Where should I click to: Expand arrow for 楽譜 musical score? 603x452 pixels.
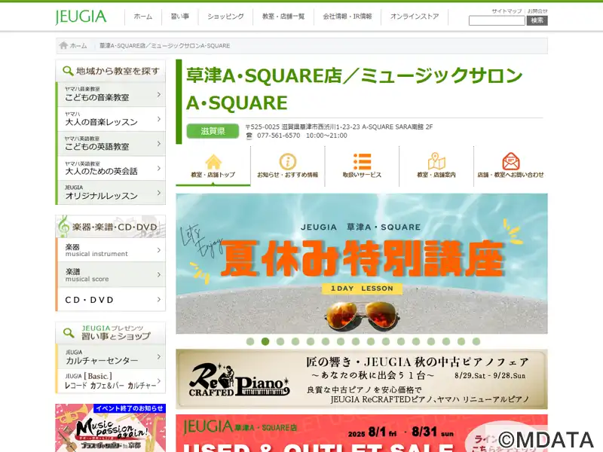[x=159, y=275]
